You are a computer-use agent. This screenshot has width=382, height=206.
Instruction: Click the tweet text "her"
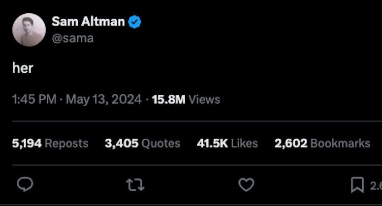tap(23, 68)
